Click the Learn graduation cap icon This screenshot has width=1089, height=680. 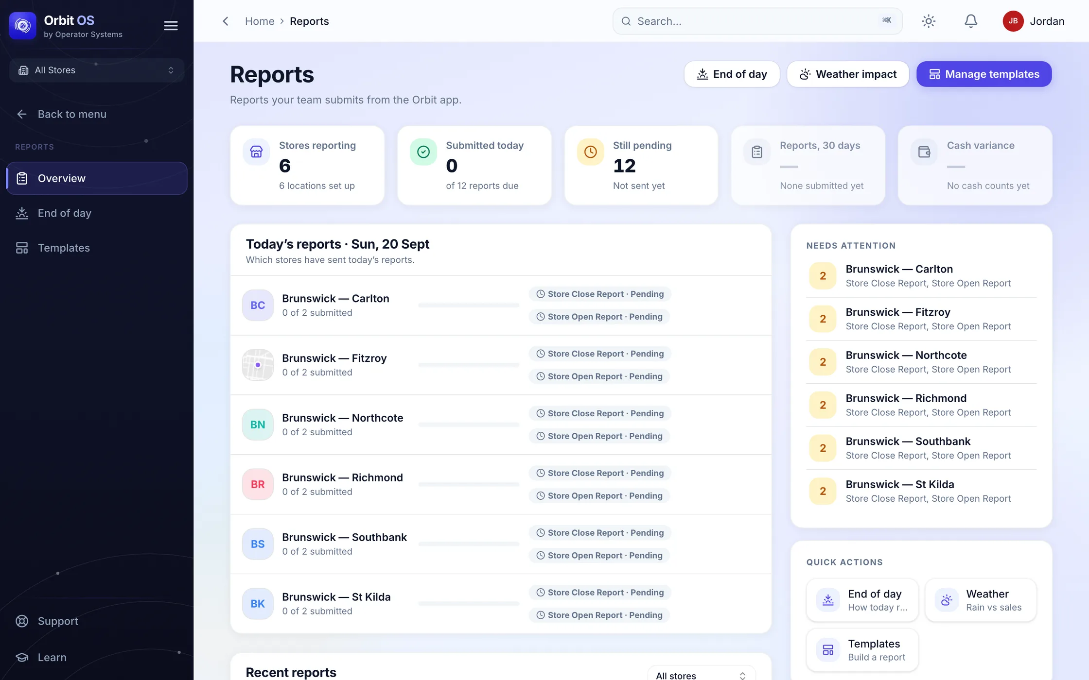(x=22, y=657)
